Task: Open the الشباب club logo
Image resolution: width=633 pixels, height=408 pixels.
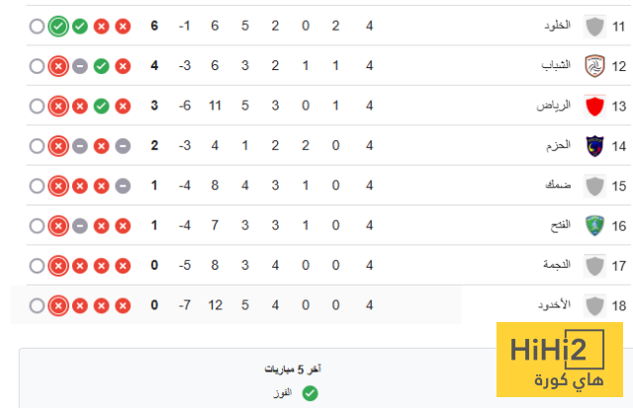Action: coord(594,66)
